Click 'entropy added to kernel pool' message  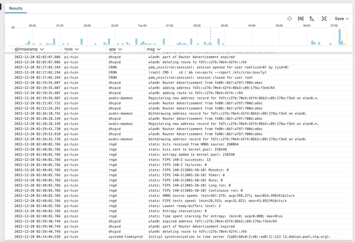(x=192, y=155)
